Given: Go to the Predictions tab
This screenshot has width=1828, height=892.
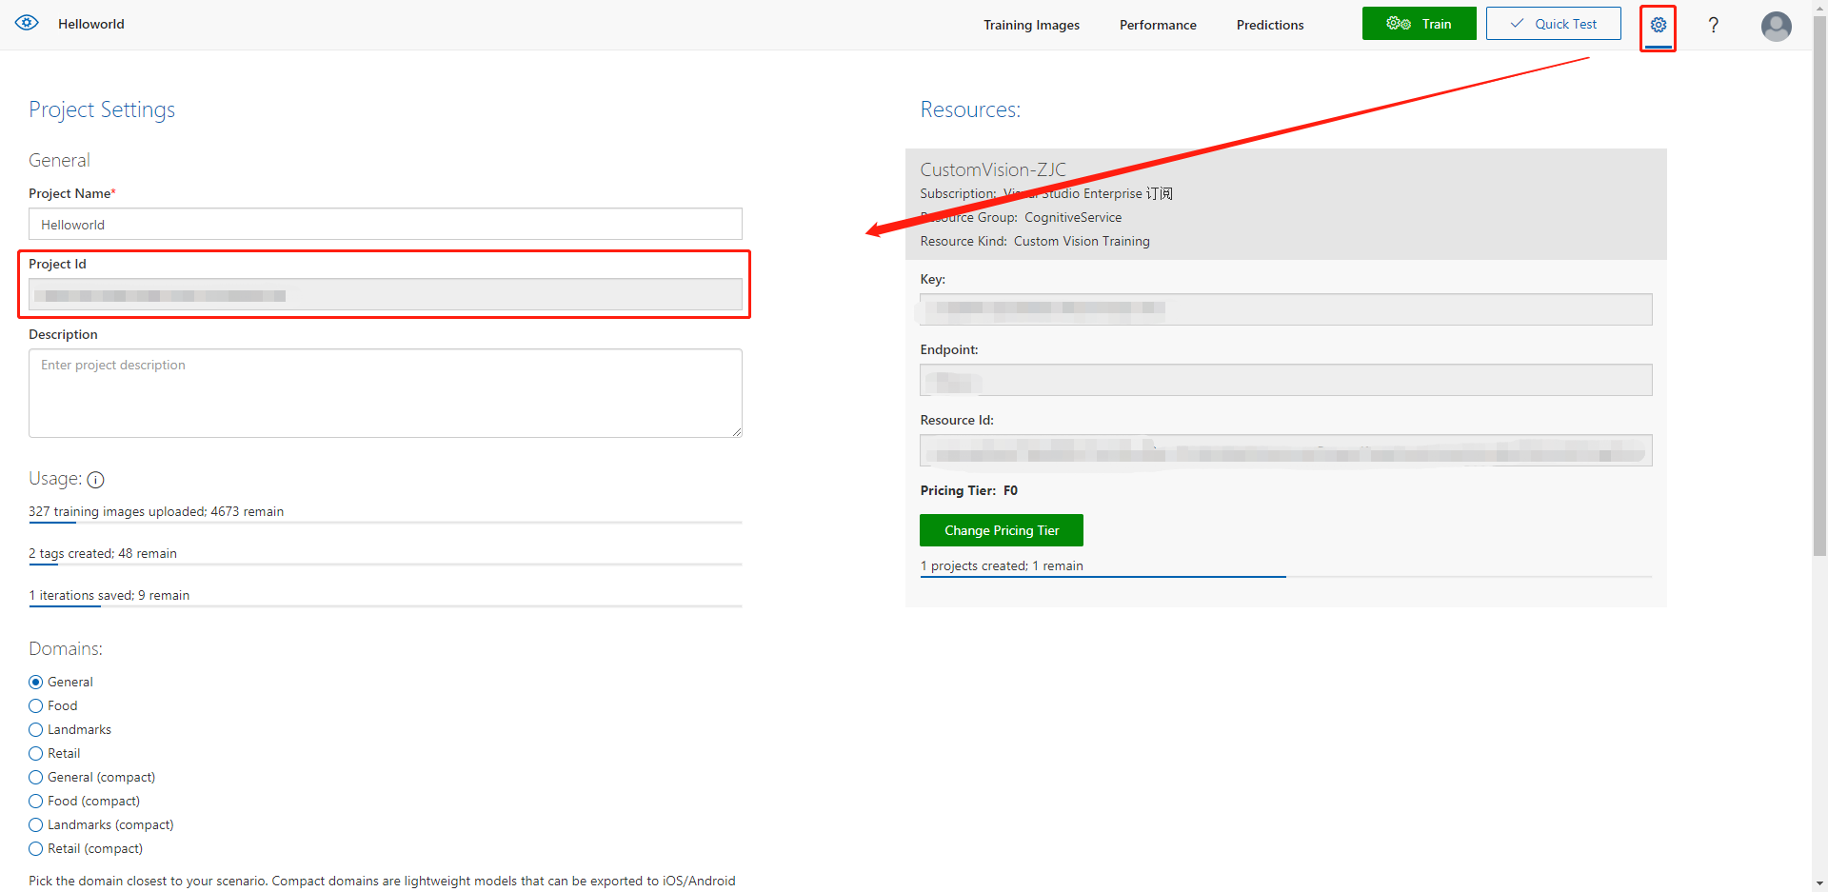Looking at the screenshot, I should [x=1270, y=25].
